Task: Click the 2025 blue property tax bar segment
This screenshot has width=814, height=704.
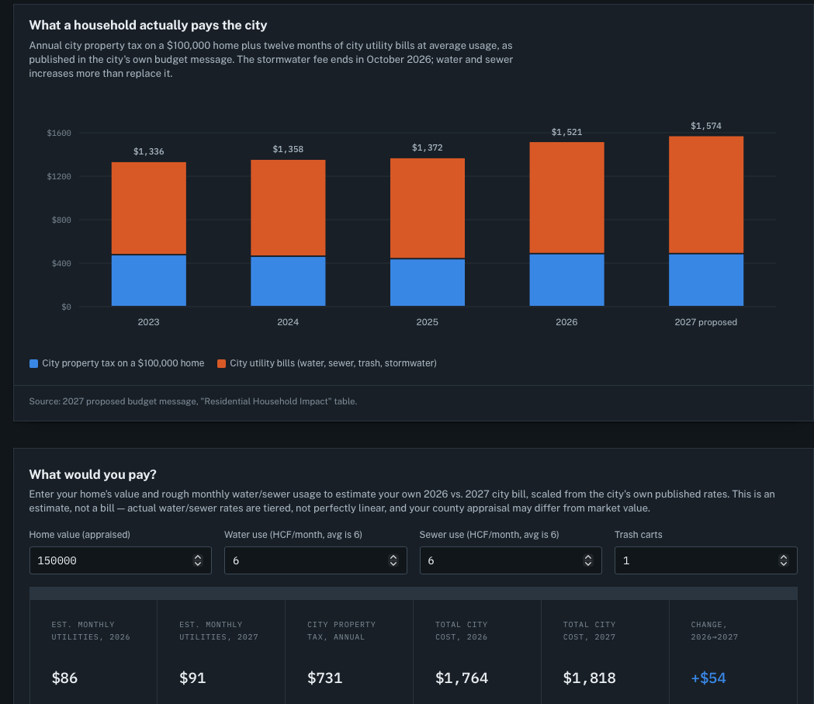Action: [428, 283]
